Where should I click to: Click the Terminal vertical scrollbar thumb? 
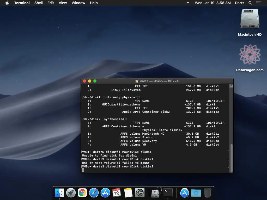click(232, 158)
